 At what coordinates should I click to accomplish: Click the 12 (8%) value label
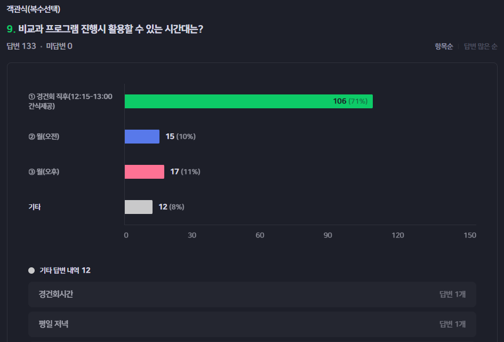pos(171,207)
